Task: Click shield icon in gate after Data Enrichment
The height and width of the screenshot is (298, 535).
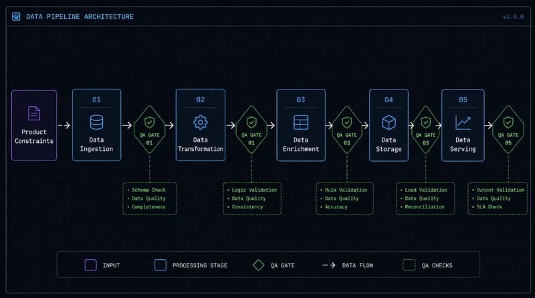Action: pyautogui.click(x=347, y=122)
